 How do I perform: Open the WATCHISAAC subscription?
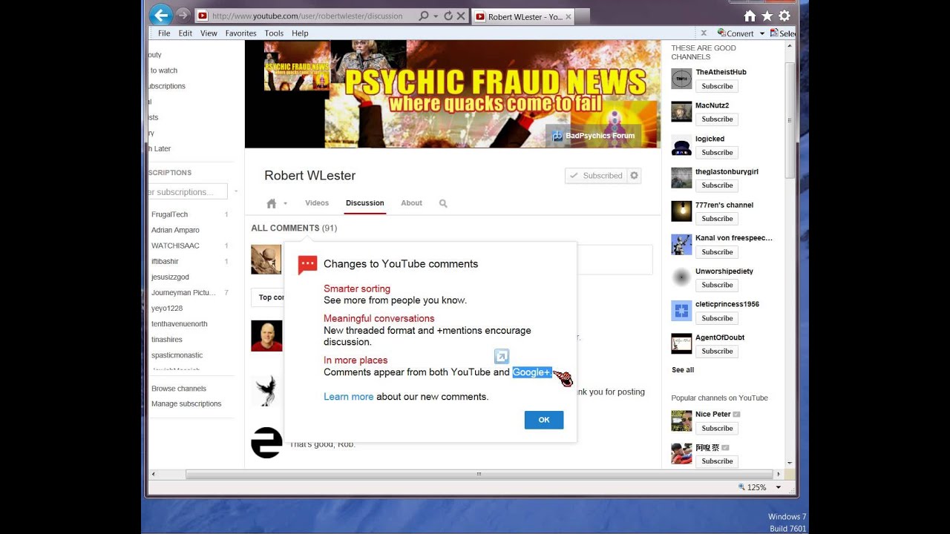pos(175,245)
